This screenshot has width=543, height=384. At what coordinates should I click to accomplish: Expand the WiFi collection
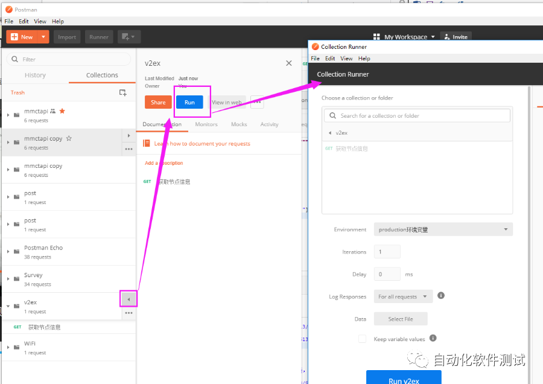click(x=8, y=347)
